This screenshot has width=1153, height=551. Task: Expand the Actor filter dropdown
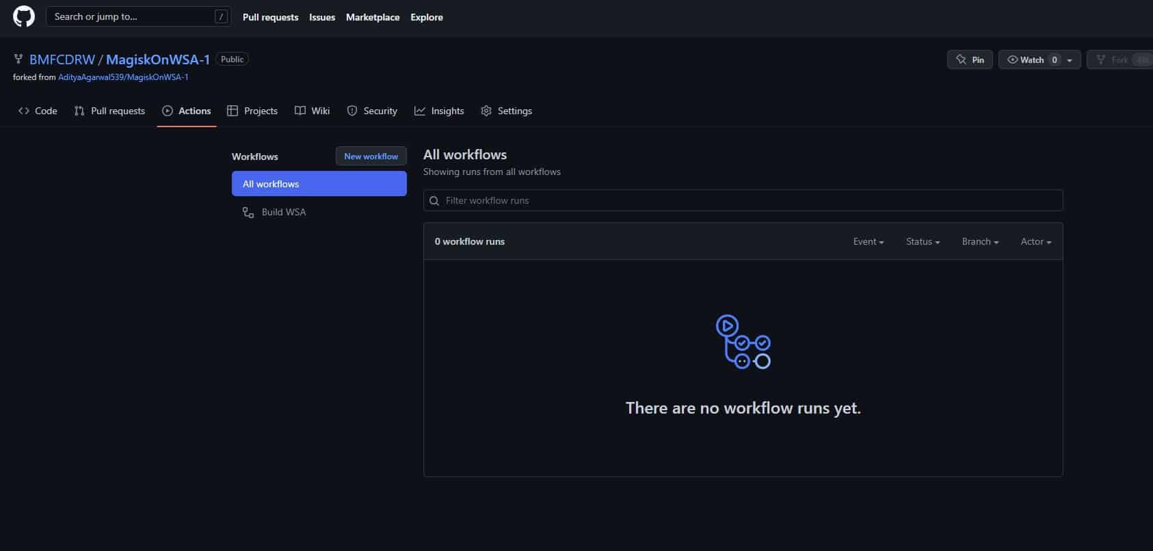click(1036, 241)
